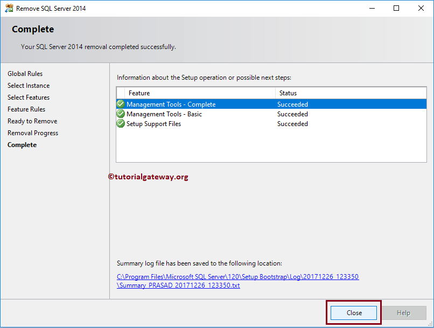
Task: Click the green check icon for Management Tools - Basic
Action: 121,114
